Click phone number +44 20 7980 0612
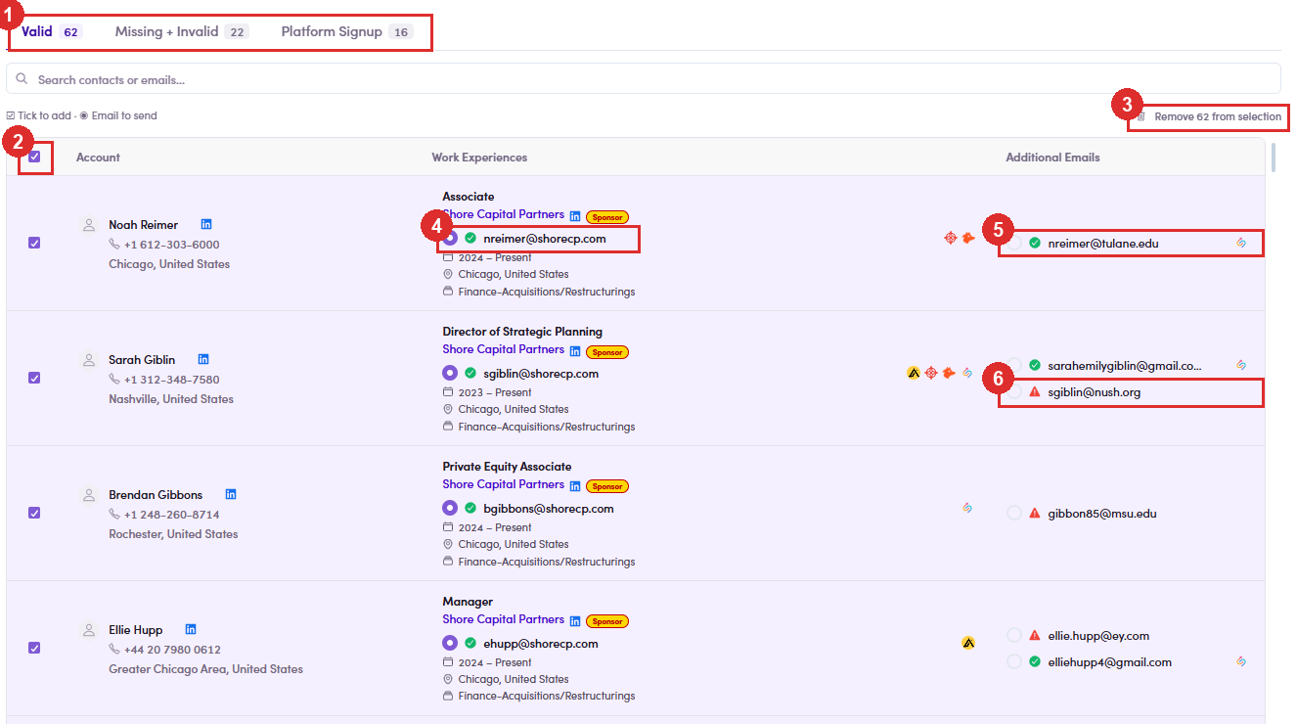 [x=172, y=650]
